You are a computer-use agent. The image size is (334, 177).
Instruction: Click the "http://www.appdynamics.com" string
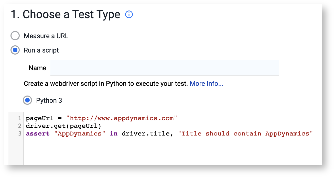[x=122, y=118]
